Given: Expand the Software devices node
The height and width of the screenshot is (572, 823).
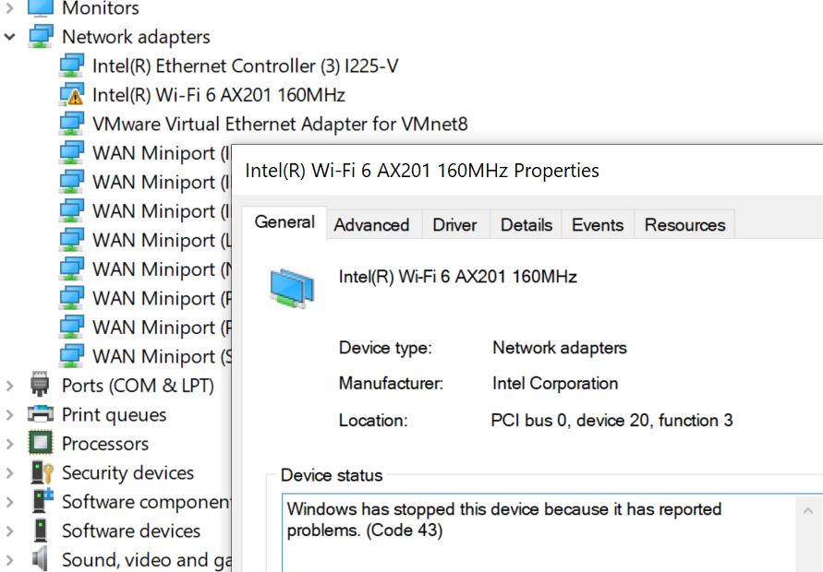Looking at the screenshot, I should [11, 530].
